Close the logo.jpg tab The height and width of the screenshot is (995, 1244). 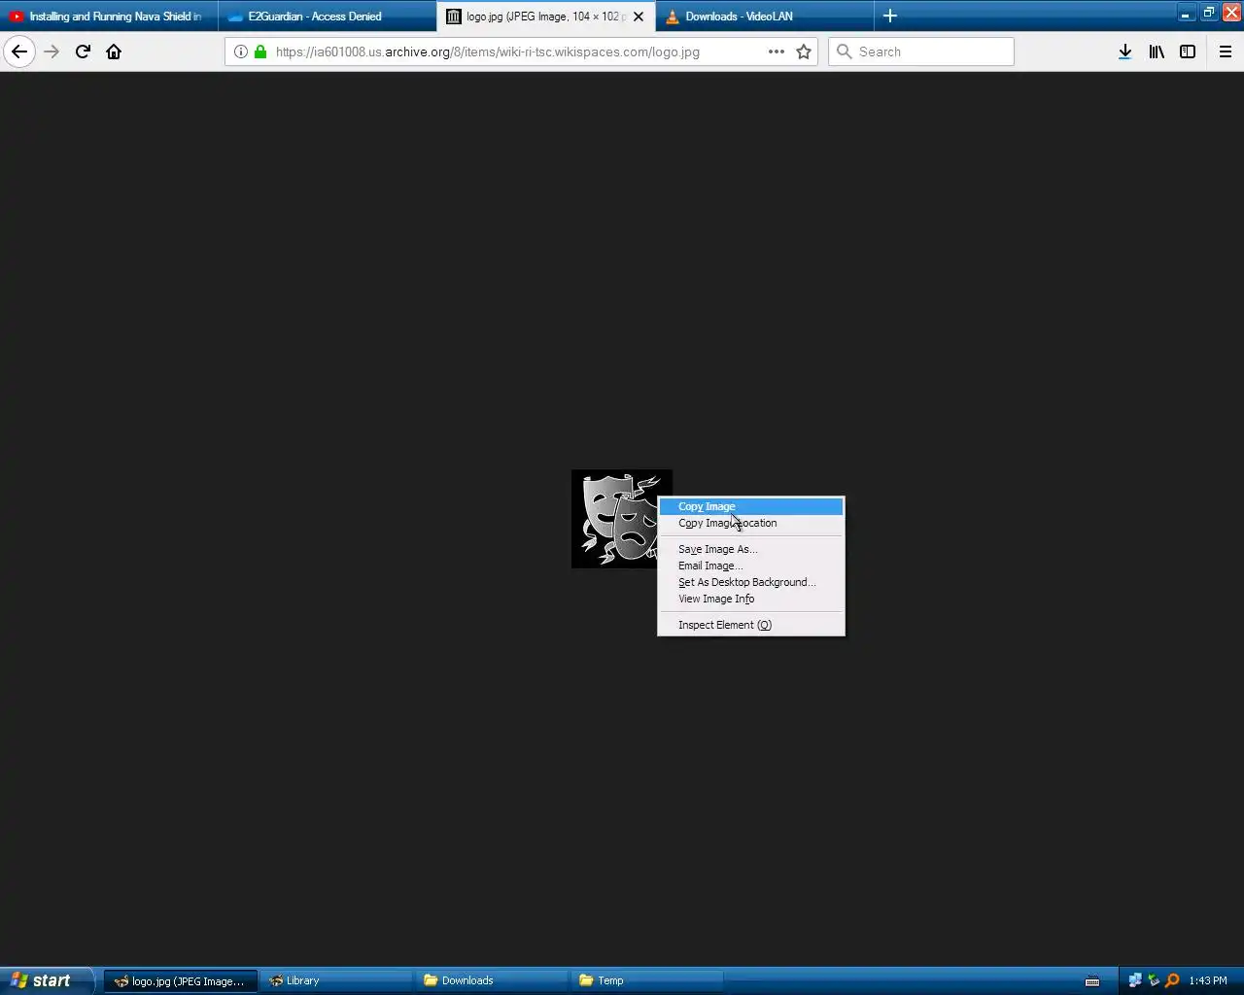pyautogui.click(x=639, y=17)
